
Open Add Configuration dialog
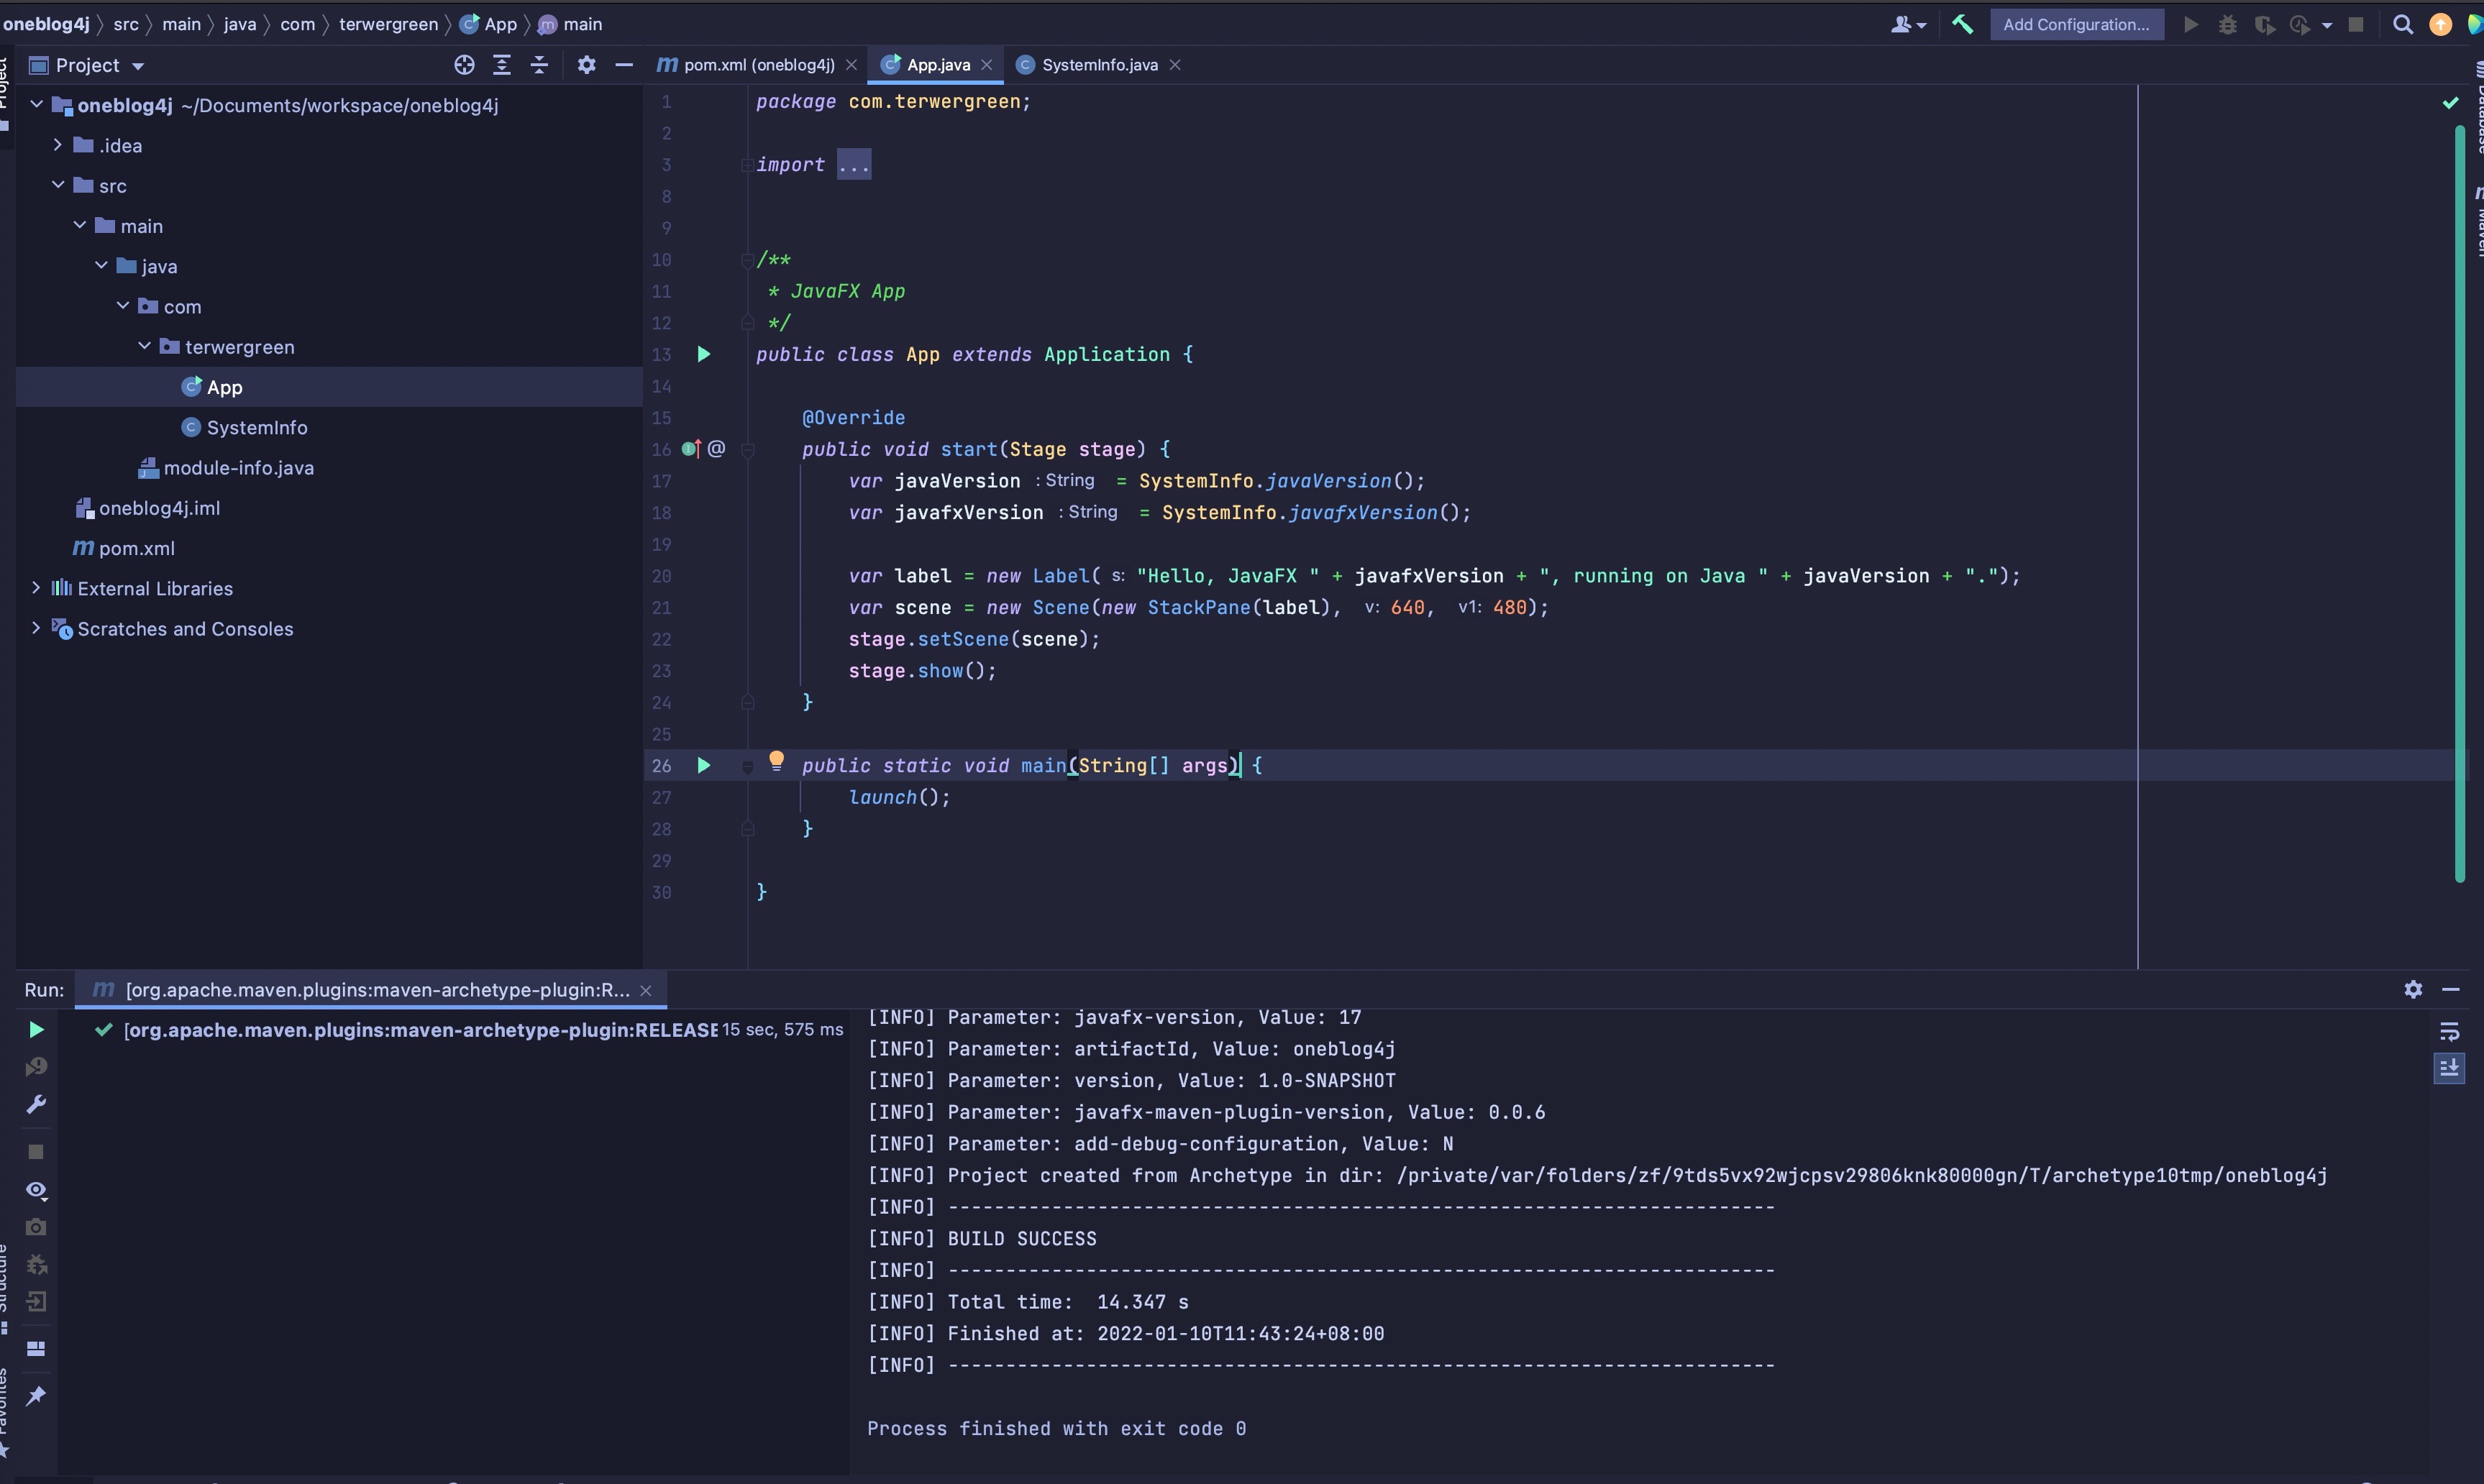point(2076,24)
